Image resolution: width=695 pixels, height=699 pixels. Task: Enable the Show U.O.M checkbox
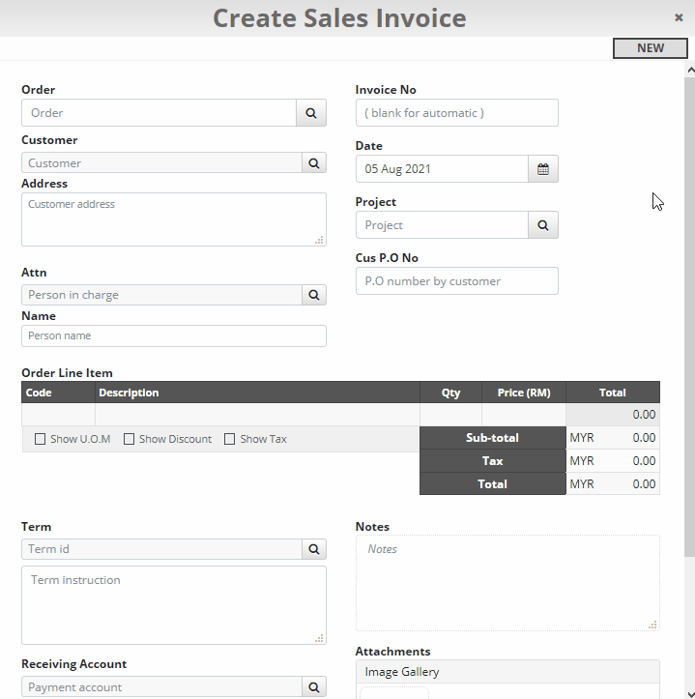click(41, 439)
